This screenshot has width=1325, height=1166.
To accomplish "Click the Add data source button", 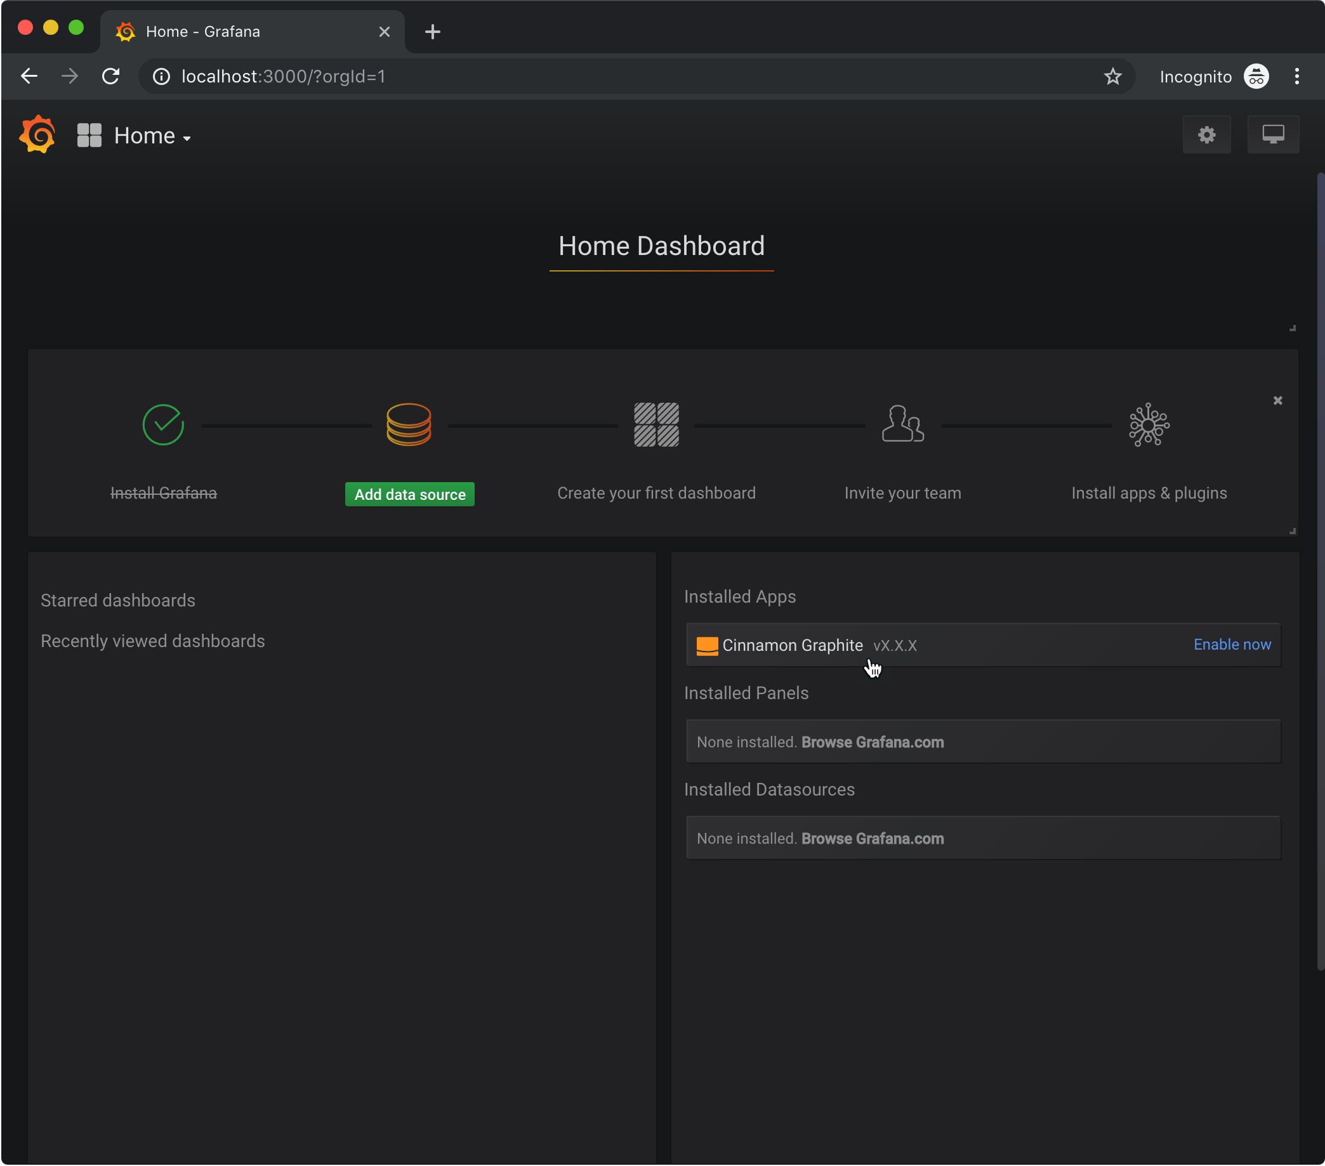I will click(410, 495).
